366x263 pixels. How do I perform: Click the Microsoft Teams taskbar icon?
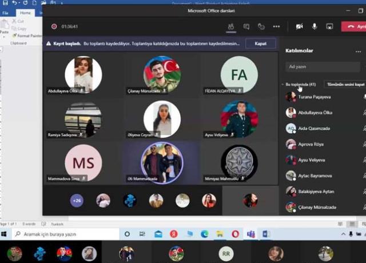[250, 234]
